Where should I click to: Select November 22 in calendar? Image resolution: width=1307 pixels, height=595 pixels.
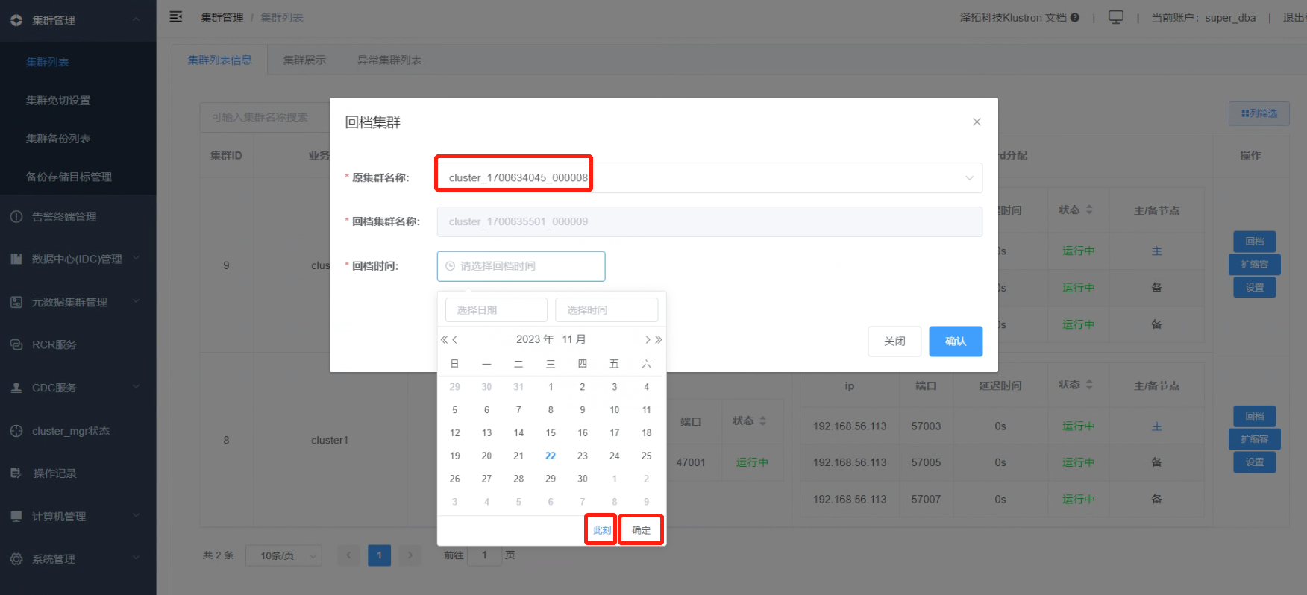point(551,456)
